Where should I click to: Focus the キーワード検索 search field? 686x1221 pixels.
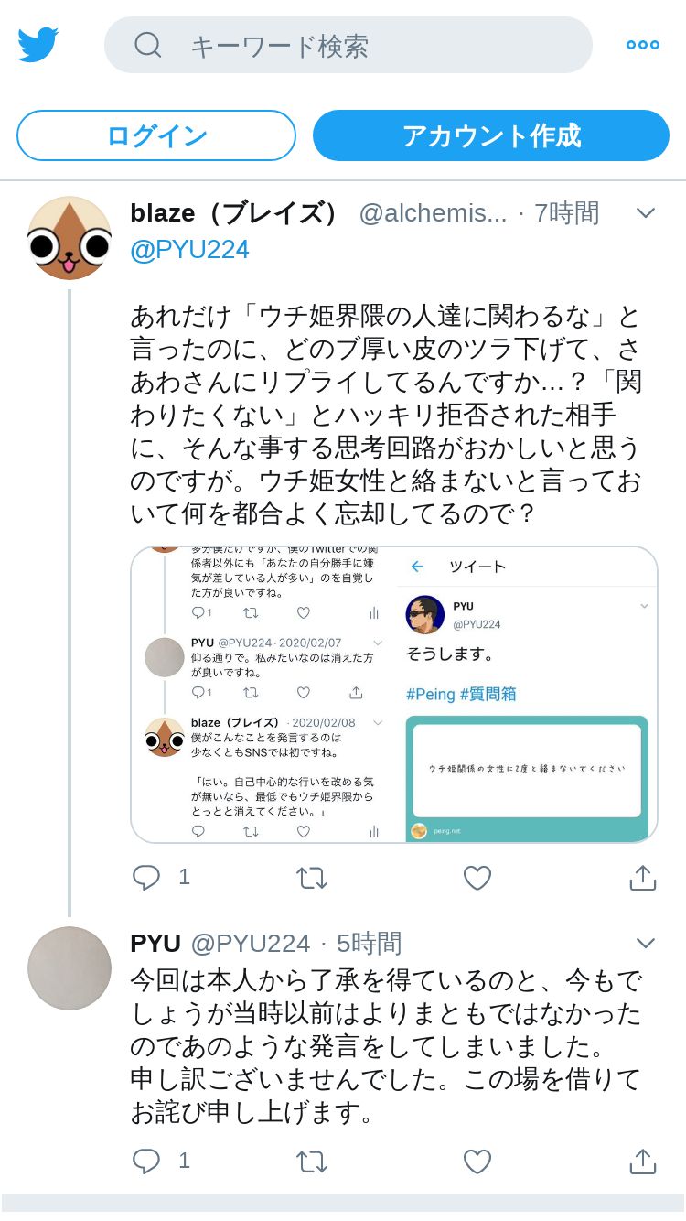click(x=348, y=45)
